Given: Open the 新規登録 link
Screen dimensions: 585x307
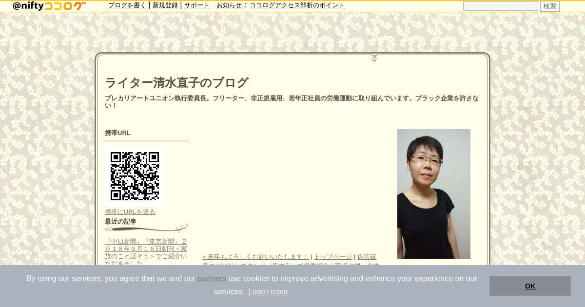Looking at the screenshot, I should click(165, 5).
